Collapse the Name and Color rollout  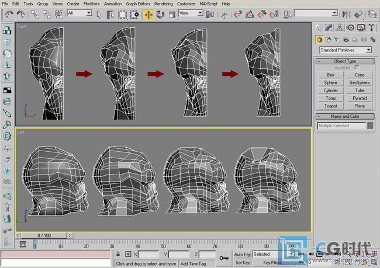(345, 116)
